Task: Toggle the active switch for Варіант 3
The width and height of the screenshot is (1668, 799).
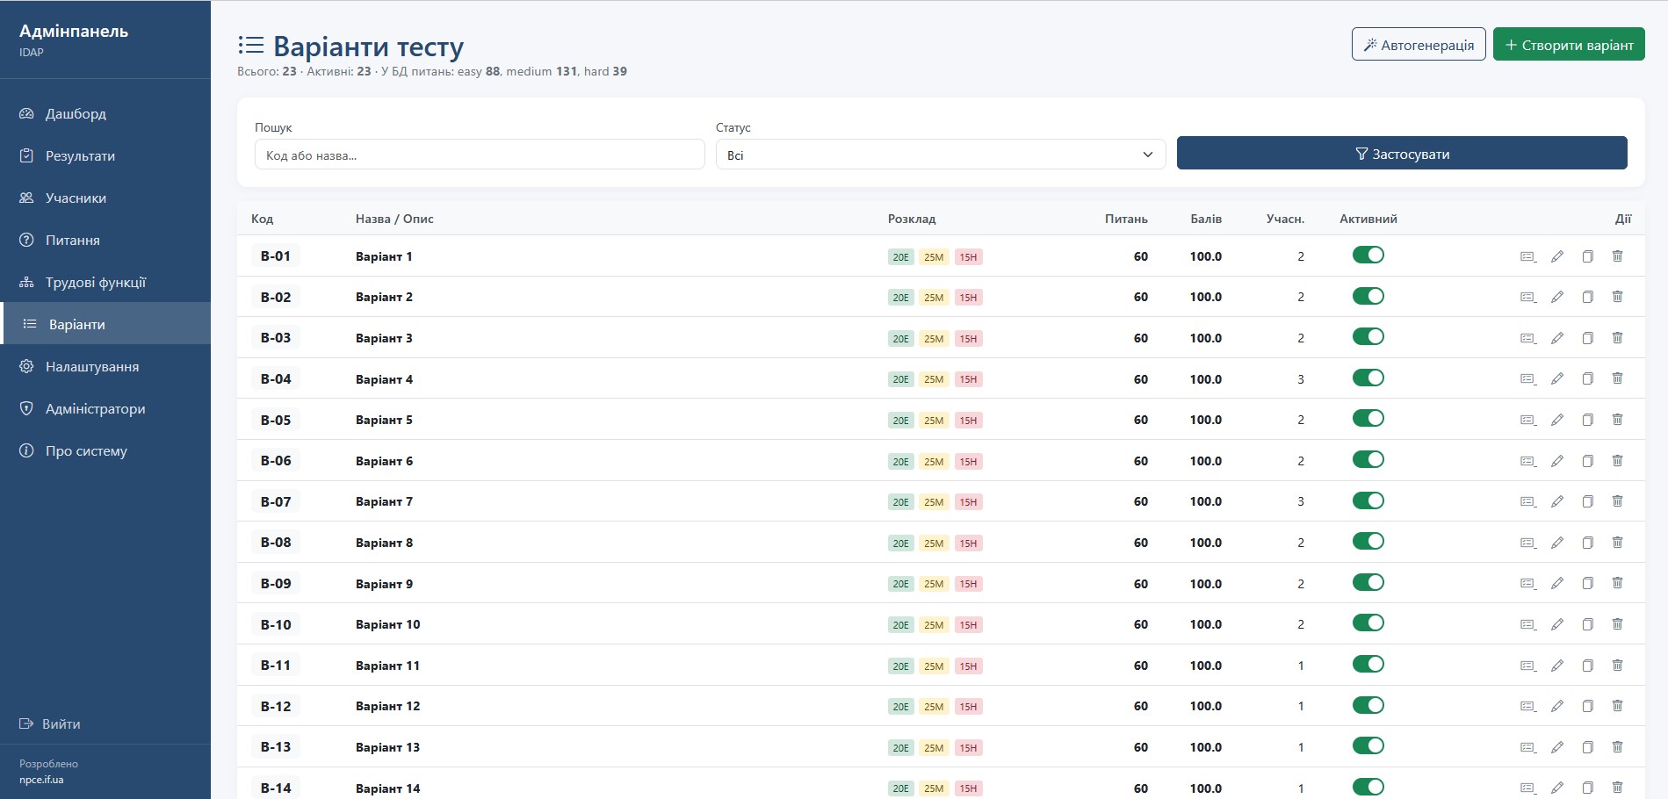Action: coord(1368,336)
